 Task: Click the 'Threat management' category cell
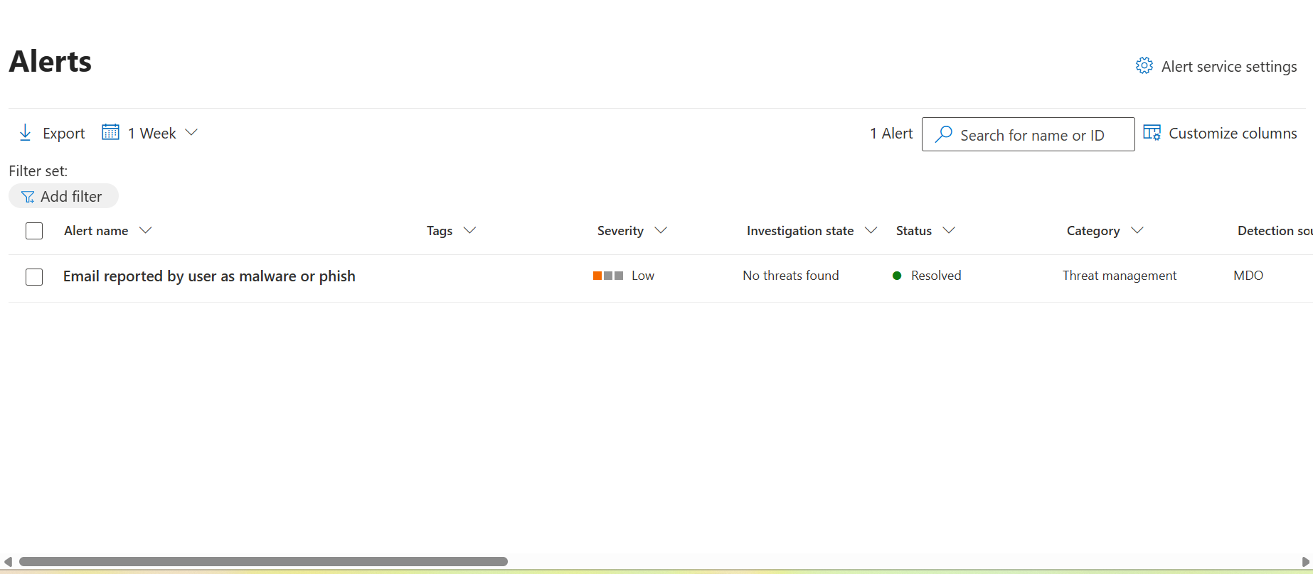1120,276
